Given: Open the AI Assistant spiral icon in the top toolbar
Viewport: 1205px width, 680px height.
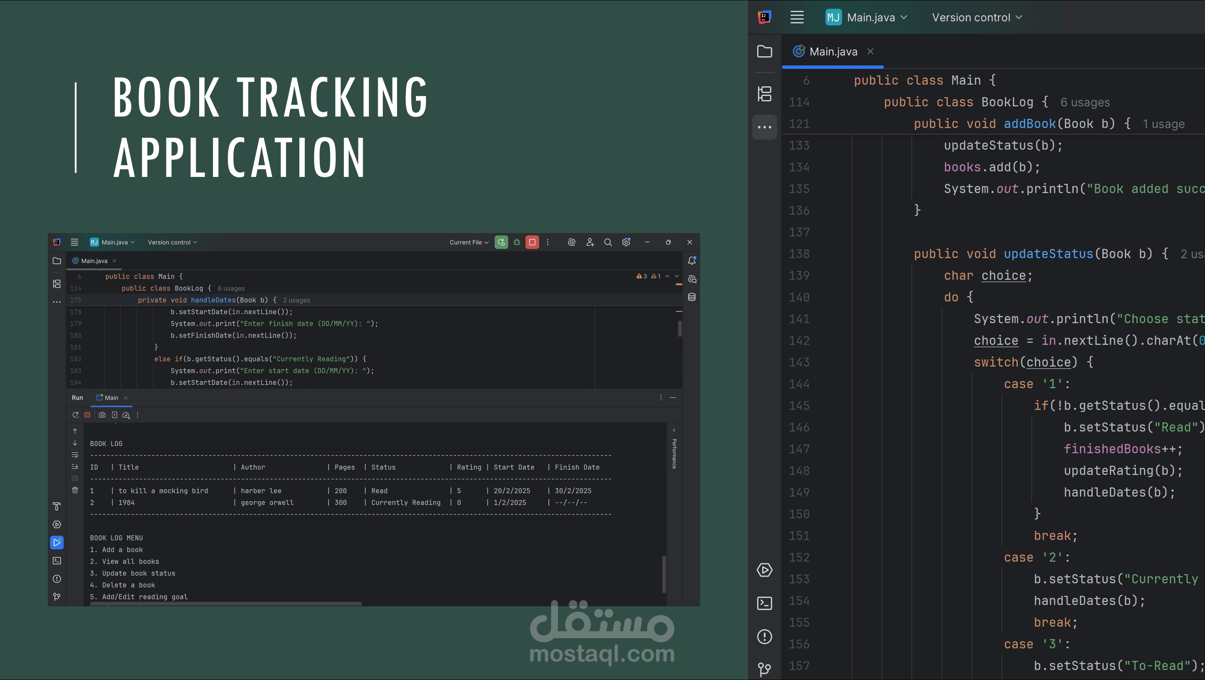Looking at the screenshot, I should [571, 242].
